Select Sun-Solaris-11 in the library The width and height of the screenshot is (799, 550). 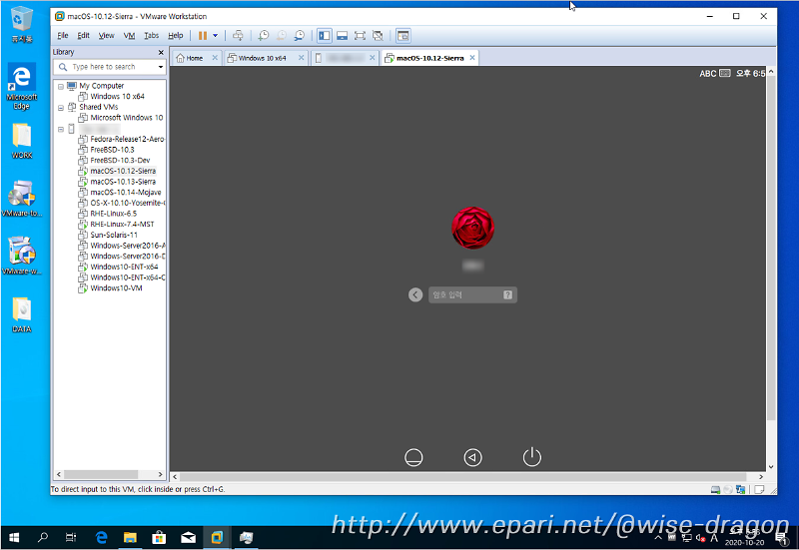point(108,235)
